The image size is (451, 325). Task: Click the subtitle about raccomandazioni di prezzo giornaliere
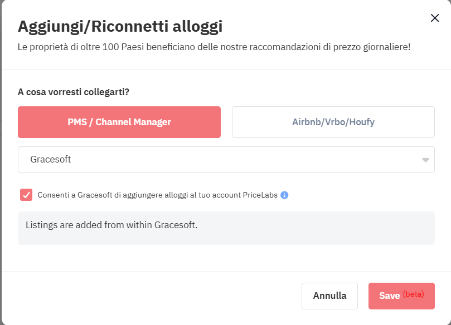214,47
